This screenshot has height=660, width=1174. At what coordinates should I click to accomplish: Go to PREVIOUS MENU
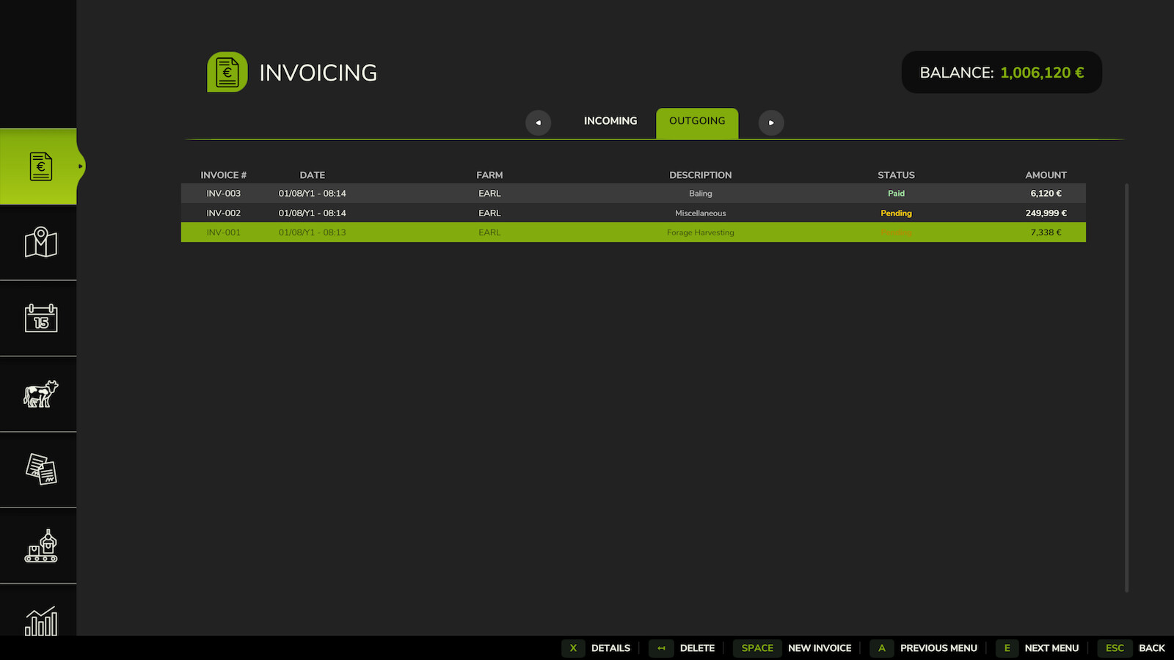(938, 648)
